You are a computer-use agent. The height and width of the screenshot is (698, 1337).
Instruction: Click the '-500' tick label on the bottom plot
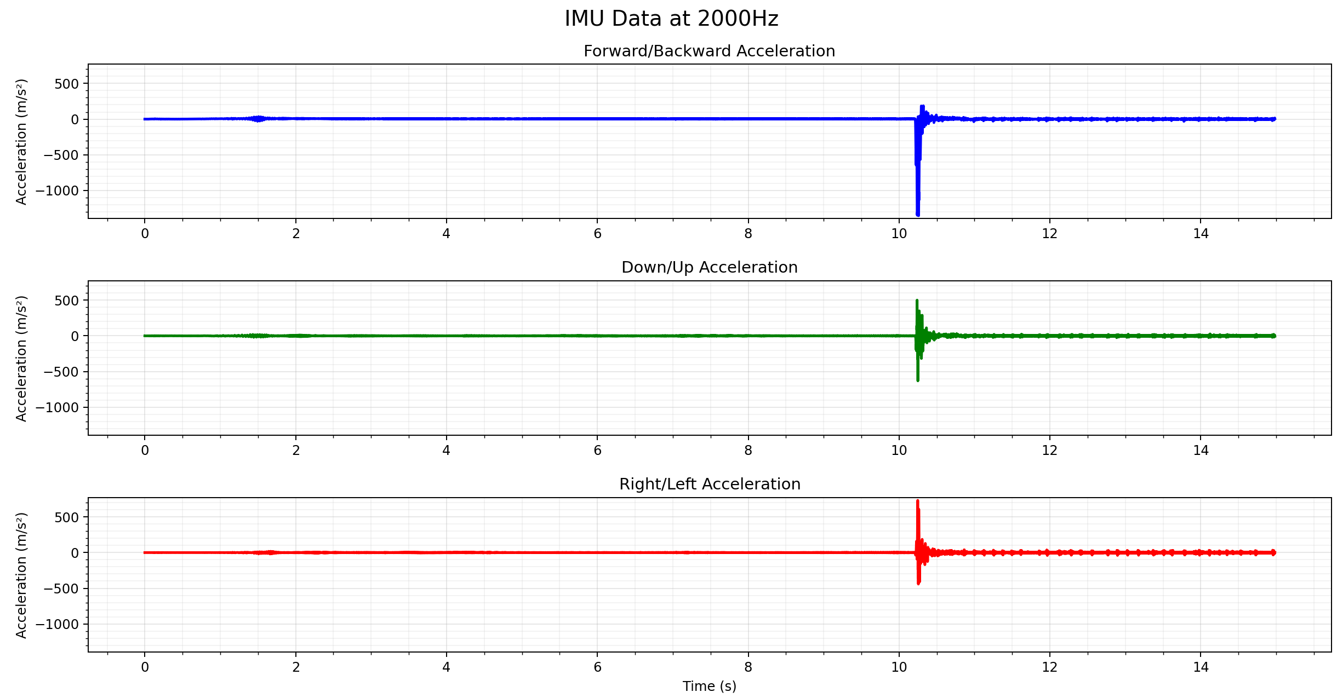click(x=61, y=589)
